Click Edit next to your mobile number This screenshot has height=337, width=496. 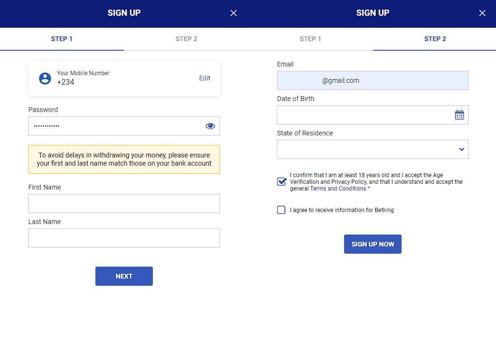pos(205,78)
